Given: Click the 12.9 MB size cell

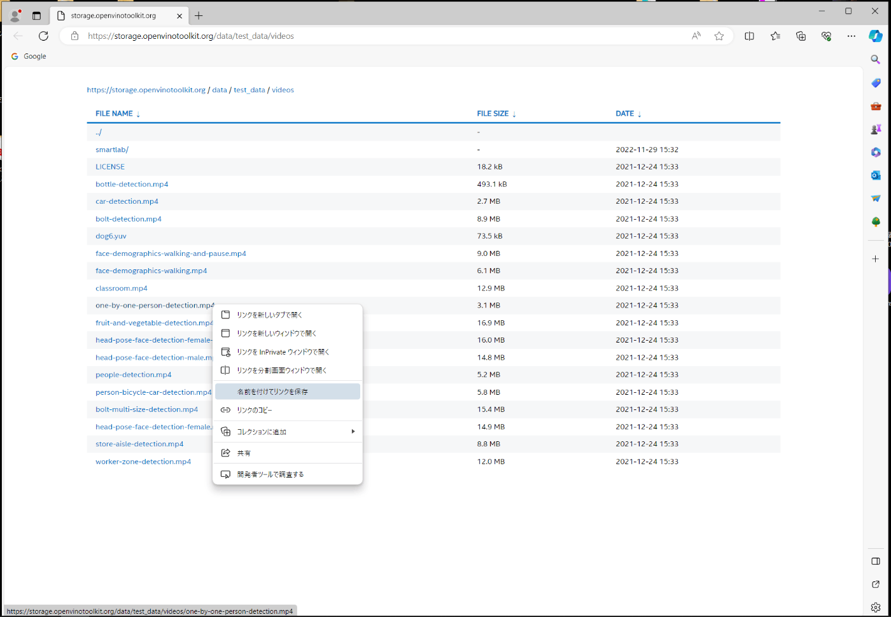Looking at the screenshot, I should (x=491, y=288).
